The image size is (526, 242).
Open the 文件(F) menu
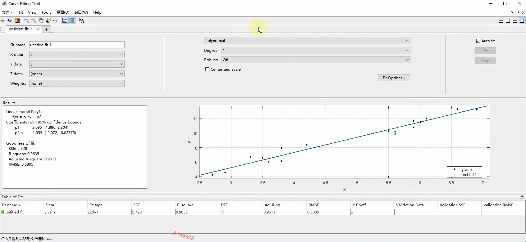[8, 12]
